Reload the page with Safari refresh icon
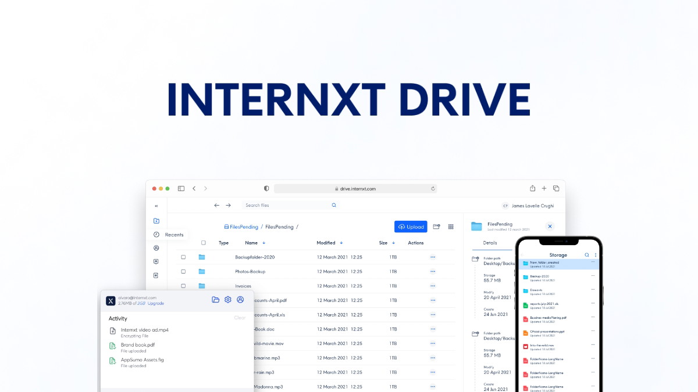The height and width of the screenshot is (392, 698). click(433, 188)
